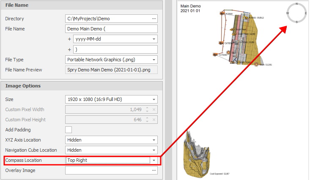Expand the image Size dropdown
This screenshot has width=310, height=180.
154,99
